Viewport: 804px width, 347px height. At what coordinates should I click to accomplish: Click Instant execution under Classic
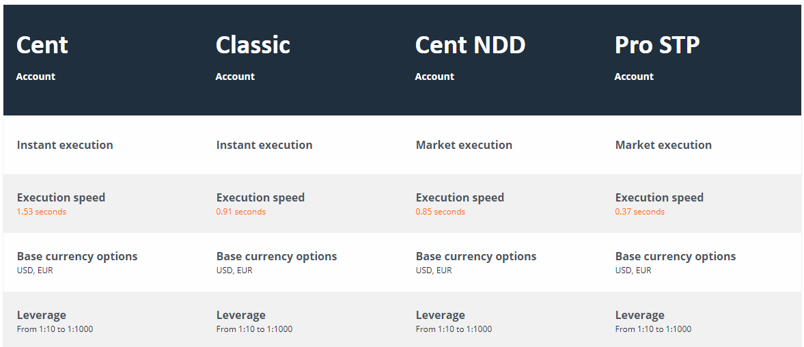(264, 145)
